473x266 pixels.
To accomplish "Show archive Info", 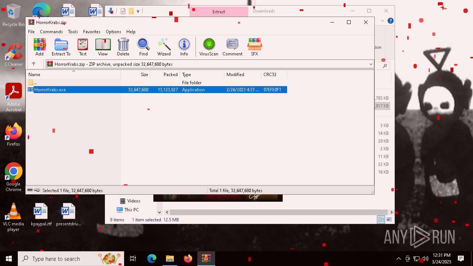I will (x=184, y=47).
